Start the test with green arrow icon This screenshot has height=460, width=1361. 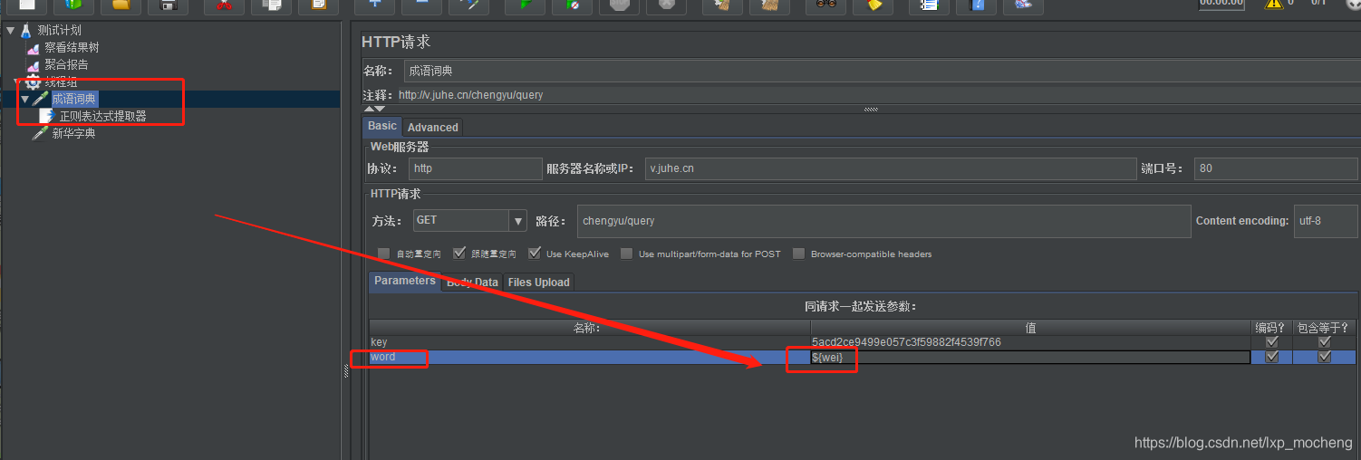[x=525, y=5]
